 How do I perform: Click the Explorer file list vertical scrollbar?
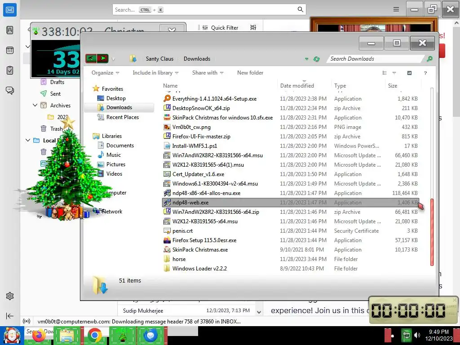pos(432,232)
